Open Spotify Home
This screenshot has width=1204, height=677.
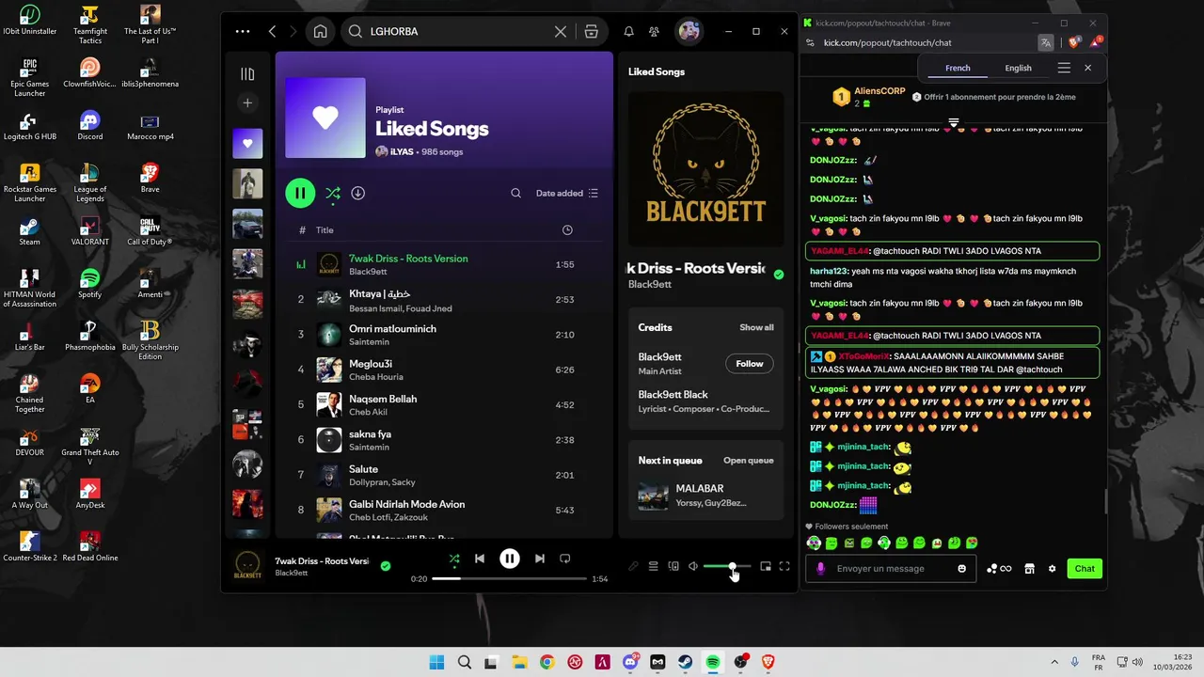pos(321,31)
